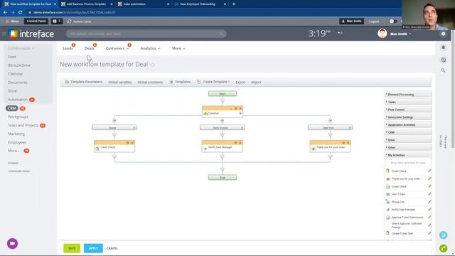This screenshot has width=455, height=256.
Task: Open Analytics menu dropdown
Action: tap(150, 48)
